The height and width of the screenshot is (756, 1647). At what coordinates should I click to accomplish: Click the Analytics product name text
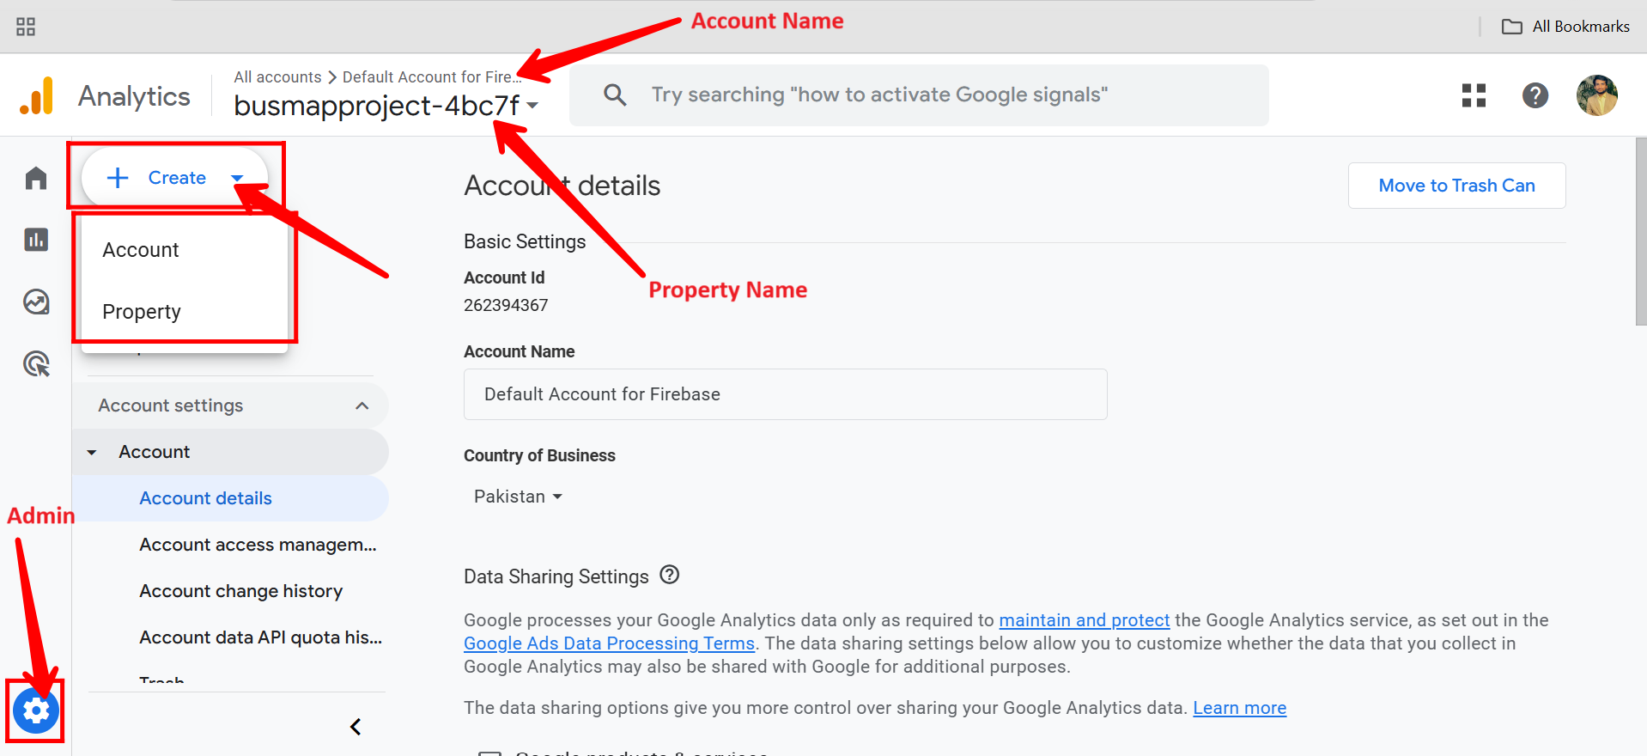point(134,96)
